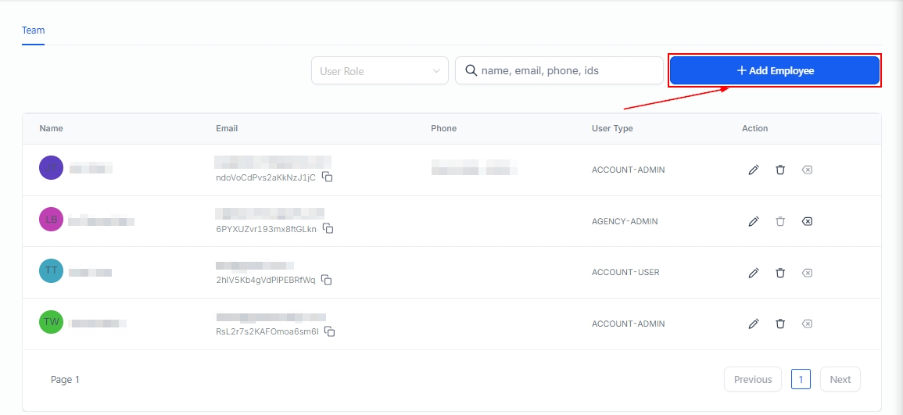Click the Add Employee button
903x415 pixels.
pos(775,70)
